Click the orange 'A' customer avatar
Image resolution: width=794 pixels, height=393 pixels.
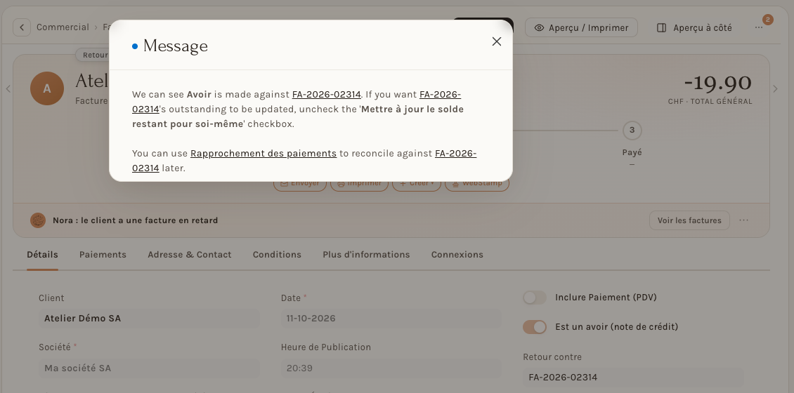(x=47, y=88)
